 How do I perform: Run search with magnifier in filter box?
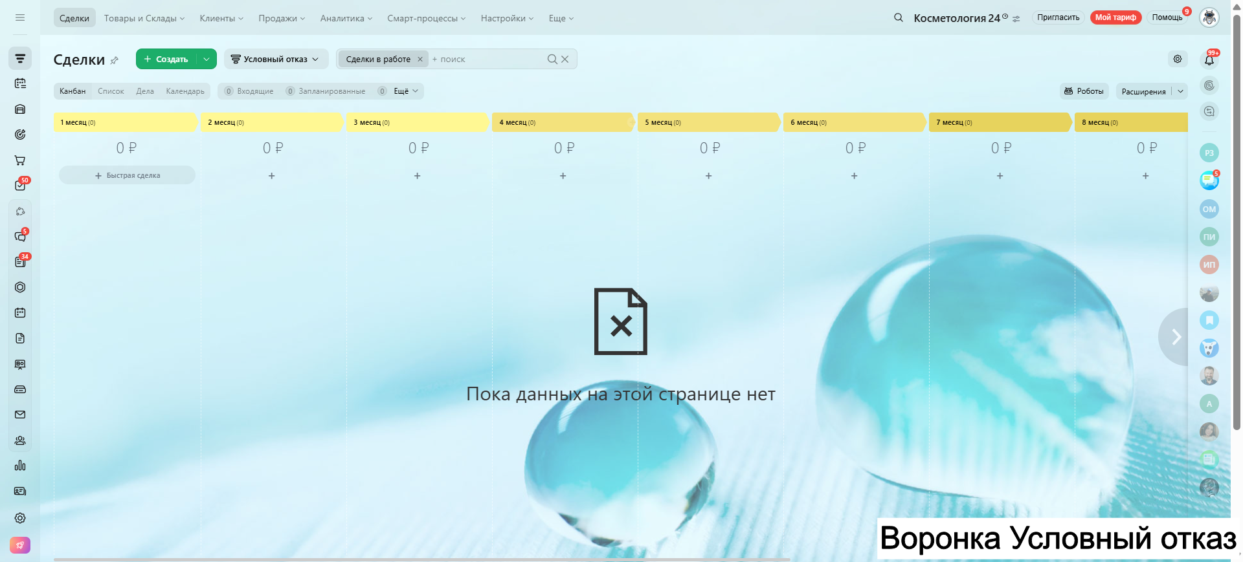552,59
